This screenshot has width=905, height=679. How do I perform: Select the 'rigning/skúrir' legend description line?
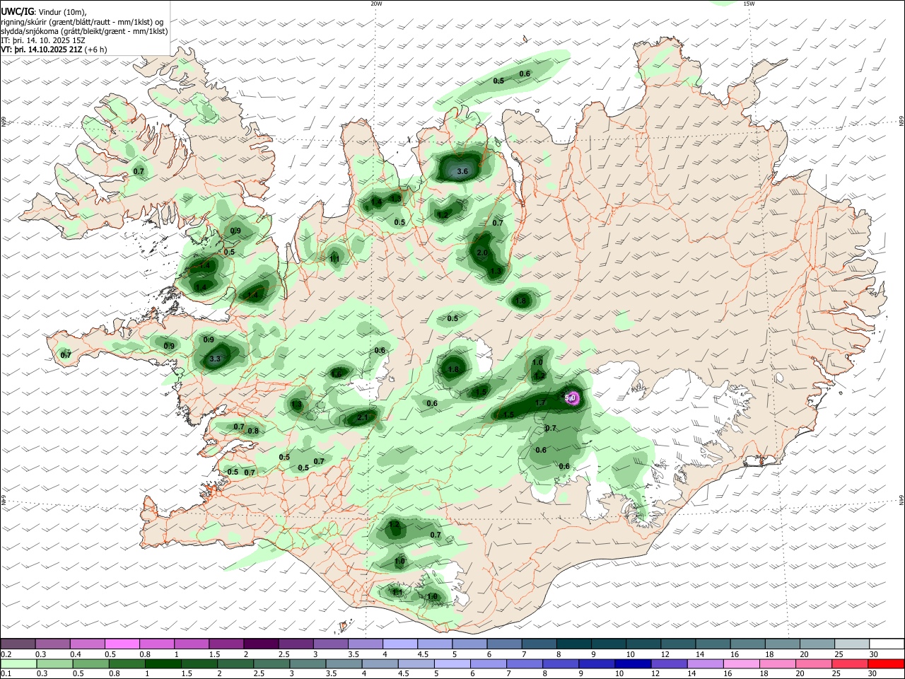click(x=82, y=21)
